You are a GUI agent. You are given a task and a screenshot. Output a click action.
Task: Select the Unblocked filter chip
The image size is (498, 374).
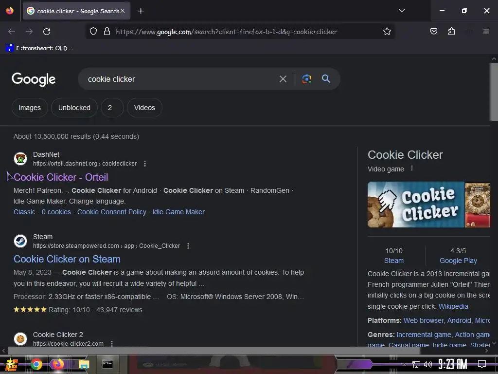(74, 108)
